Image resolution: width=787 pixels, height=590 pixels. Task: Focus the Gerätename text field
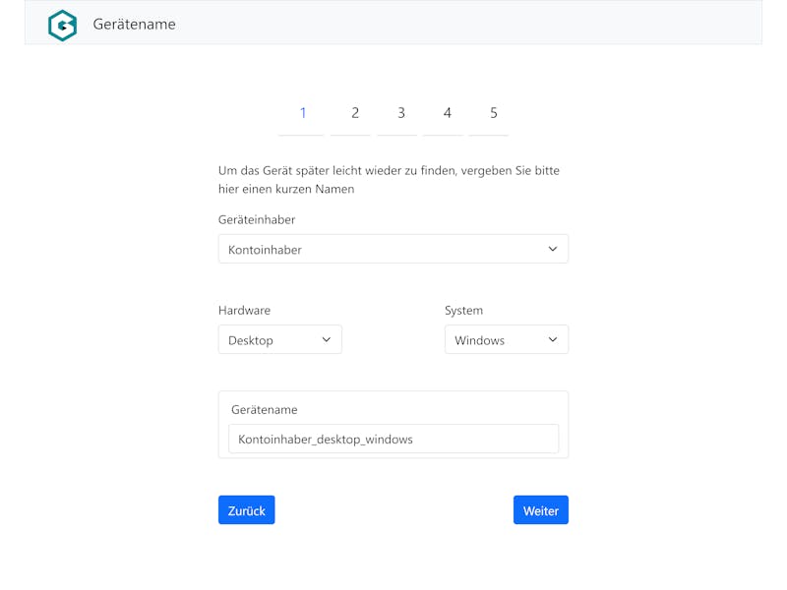pos(393,439)
